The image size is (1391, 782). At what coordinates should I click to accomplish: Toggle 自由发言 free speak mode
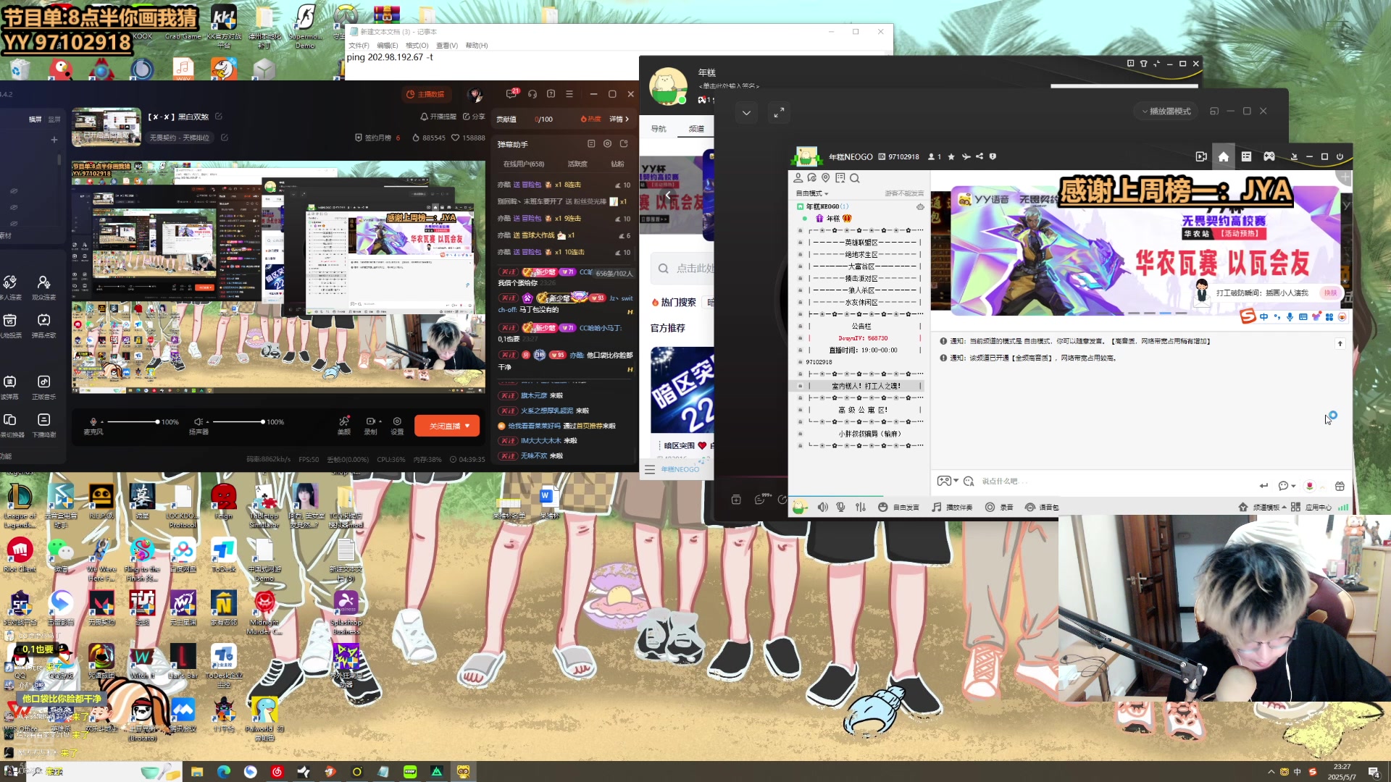point(899,508)
